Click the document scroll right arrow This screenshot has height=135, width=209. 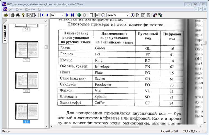[x=201, y=126]
